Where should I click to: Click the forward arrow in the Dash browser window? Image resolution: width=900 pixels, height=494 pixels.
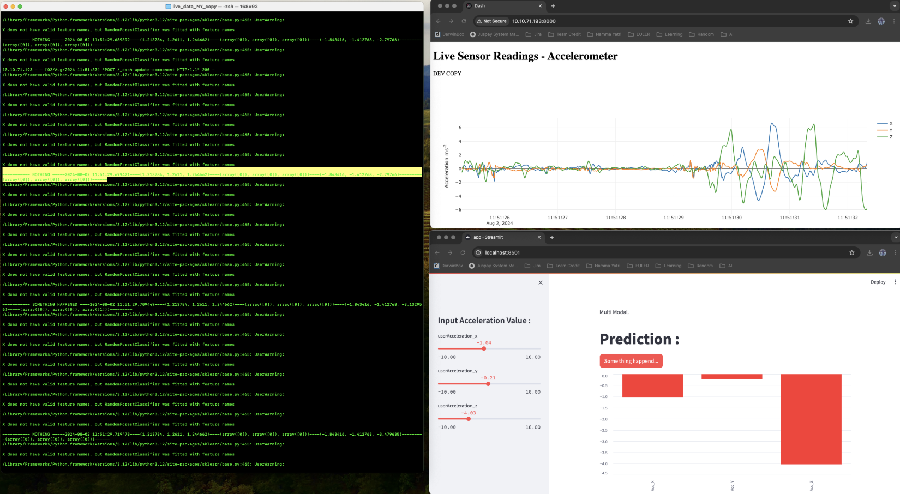451,21
